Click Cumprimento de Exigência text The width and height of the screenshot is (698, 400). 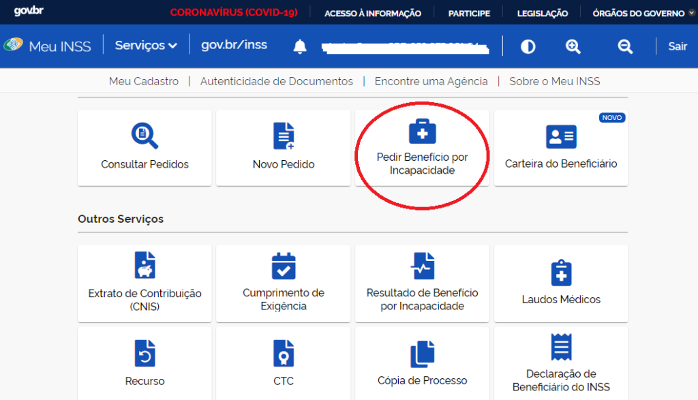click(x=284, y=299)
